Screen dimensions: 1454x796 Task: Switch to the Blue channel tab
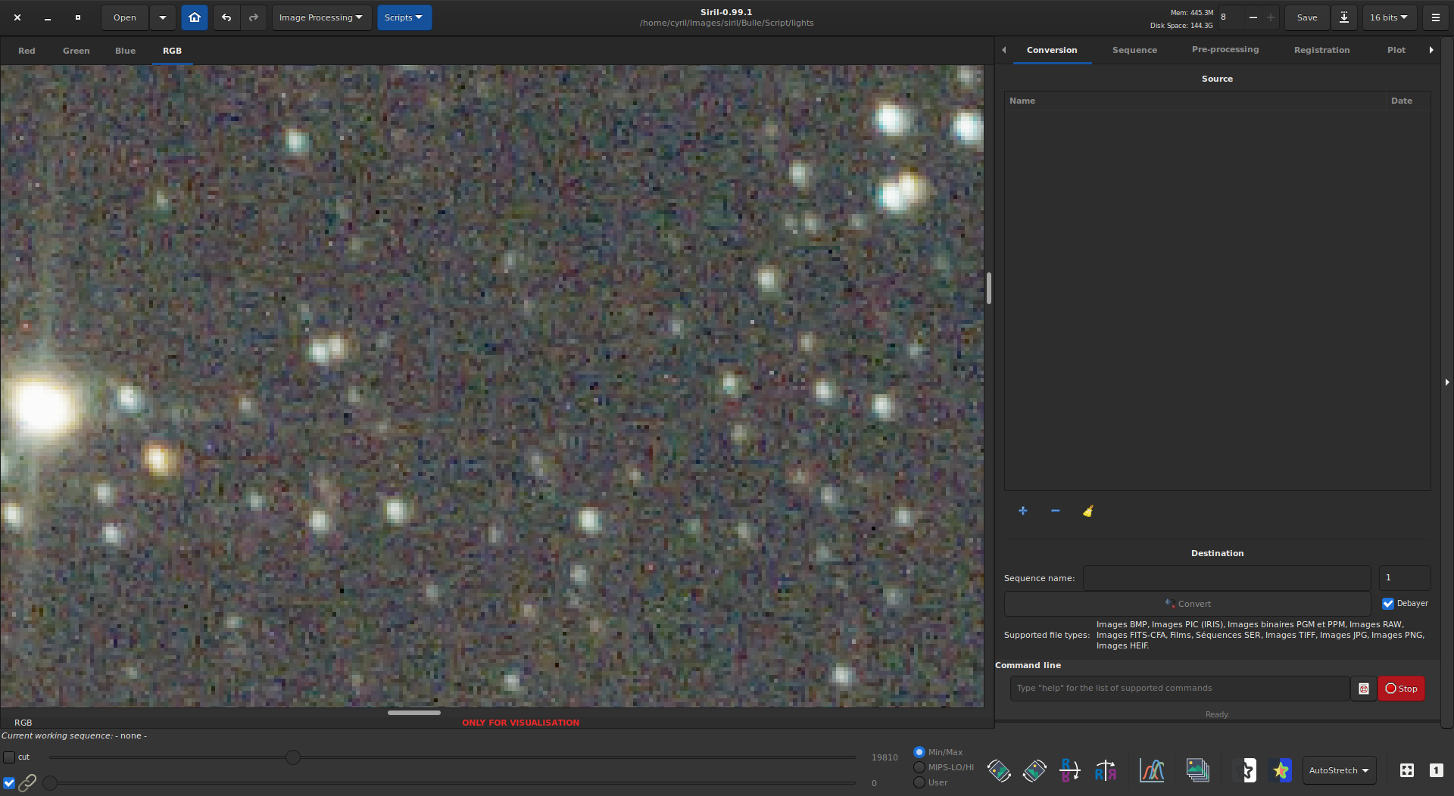[125, 51]
